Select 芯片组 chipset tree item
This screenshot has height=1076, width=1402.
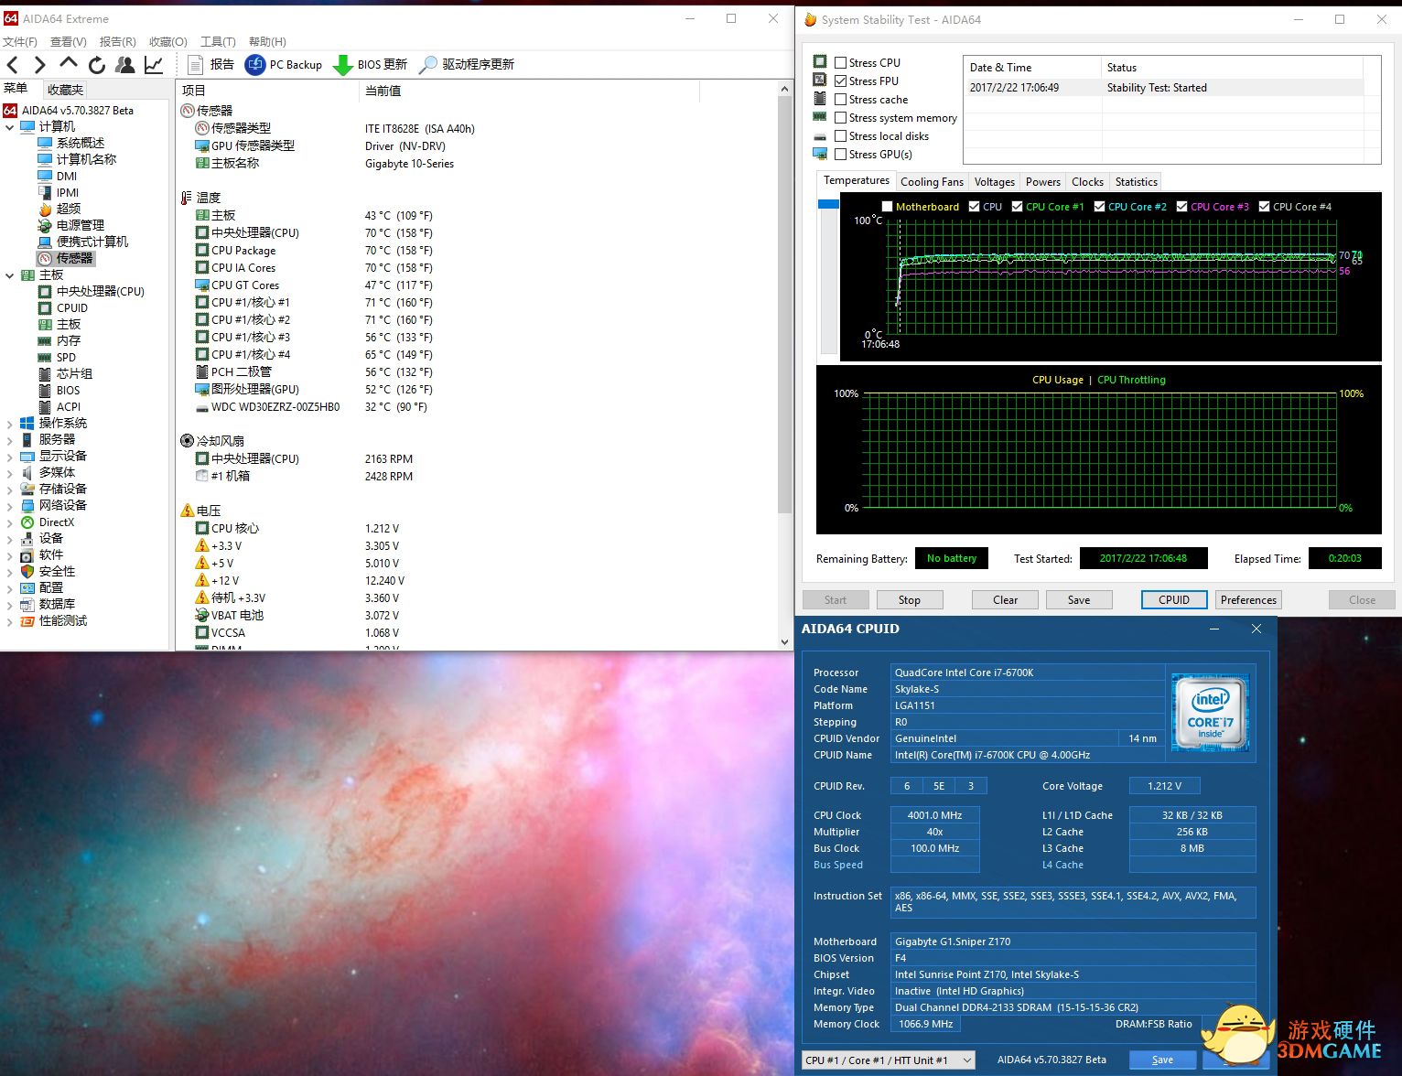[x=65, y=373]
